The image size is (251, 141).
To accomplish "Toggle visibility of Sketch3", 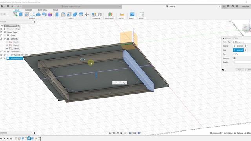I will click(x=7, y=49).
